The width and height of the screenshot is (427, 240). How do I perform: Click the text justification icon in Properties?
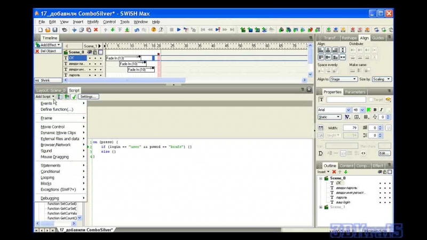point(366,117)
